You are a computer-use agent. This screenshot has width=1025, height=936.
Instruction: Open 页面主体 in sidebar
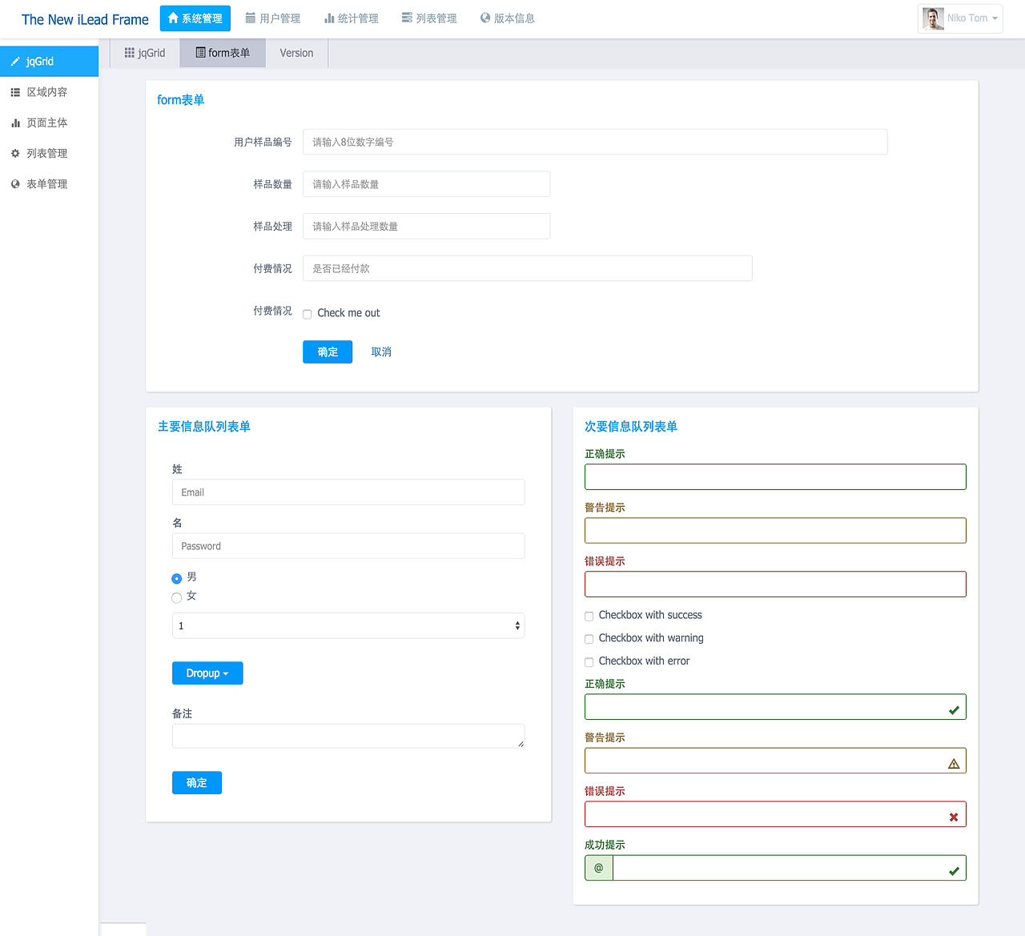coord(49,123)
